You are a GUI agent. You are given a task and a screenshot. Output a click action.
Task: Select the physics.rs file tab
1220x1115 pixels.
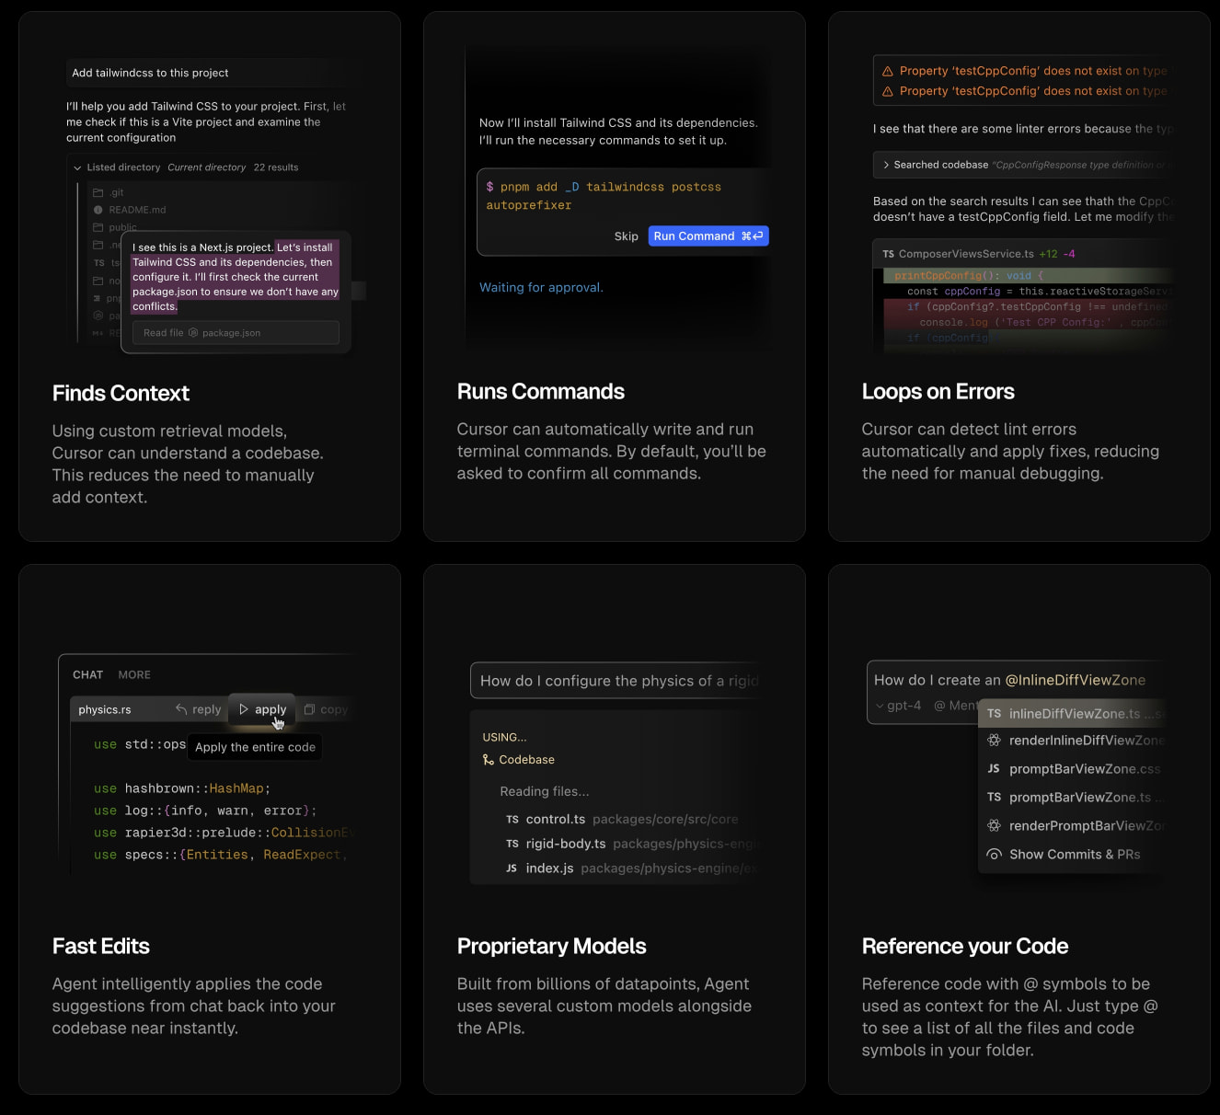click(105, 710)
